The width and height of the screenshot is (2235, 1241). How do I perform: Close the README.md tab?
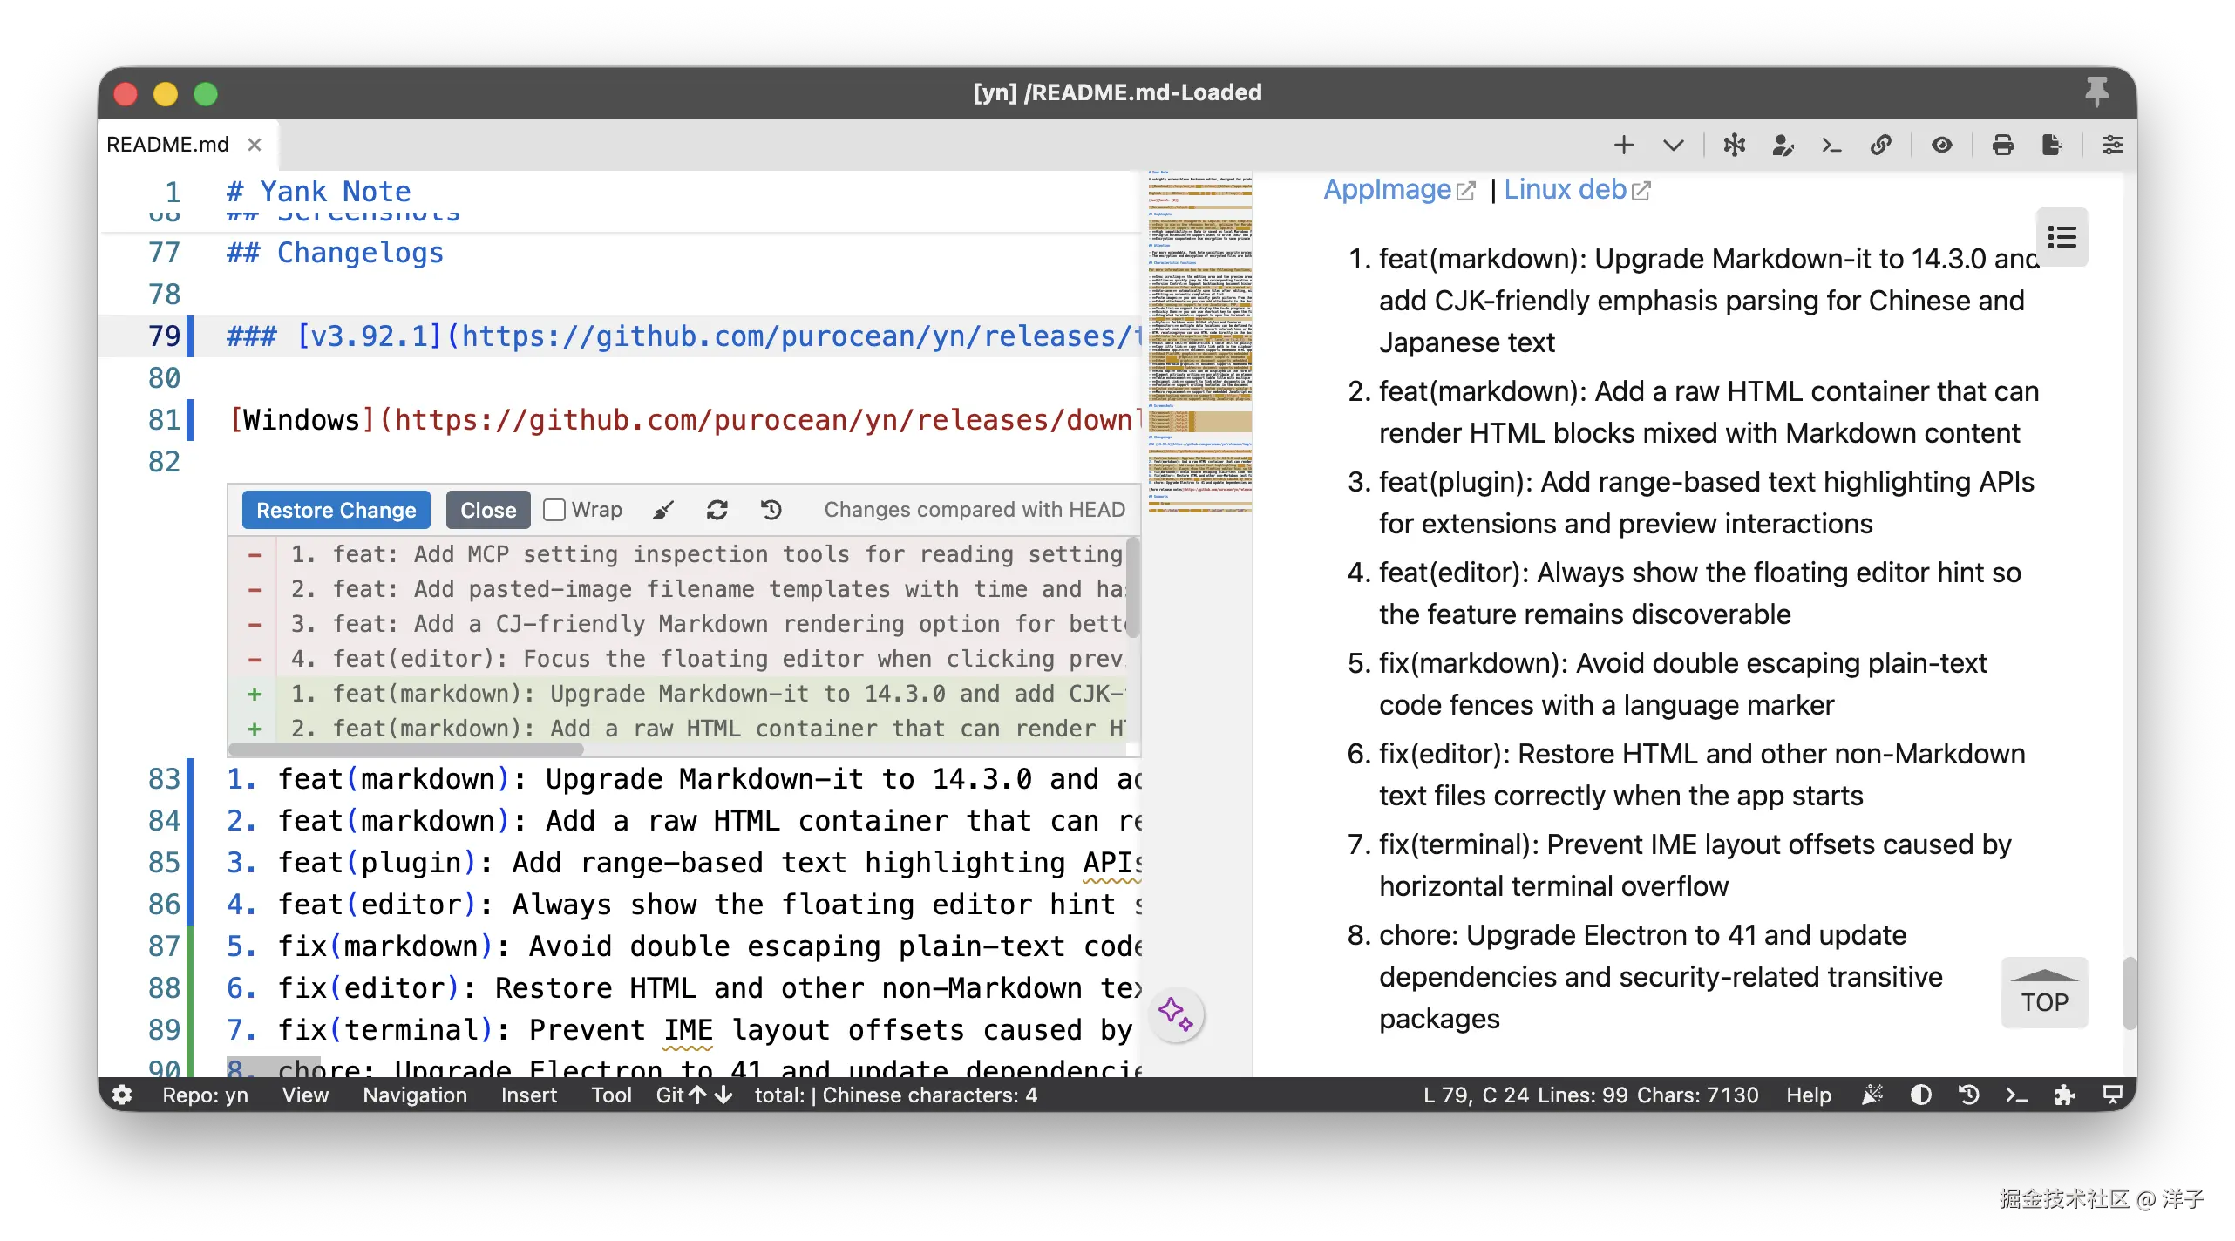click(x=255, y=145)
